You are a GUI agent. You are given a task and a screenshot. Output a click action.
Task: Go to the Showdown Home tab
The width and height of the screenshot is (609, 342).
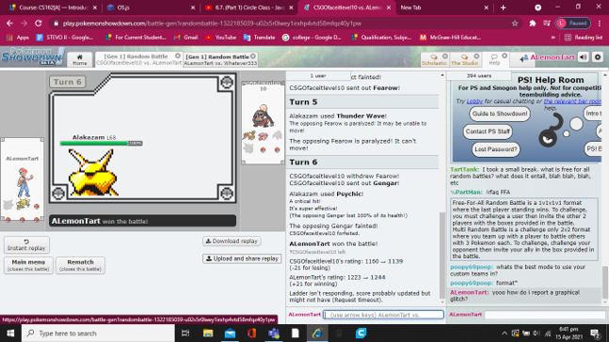pos(80,60)
